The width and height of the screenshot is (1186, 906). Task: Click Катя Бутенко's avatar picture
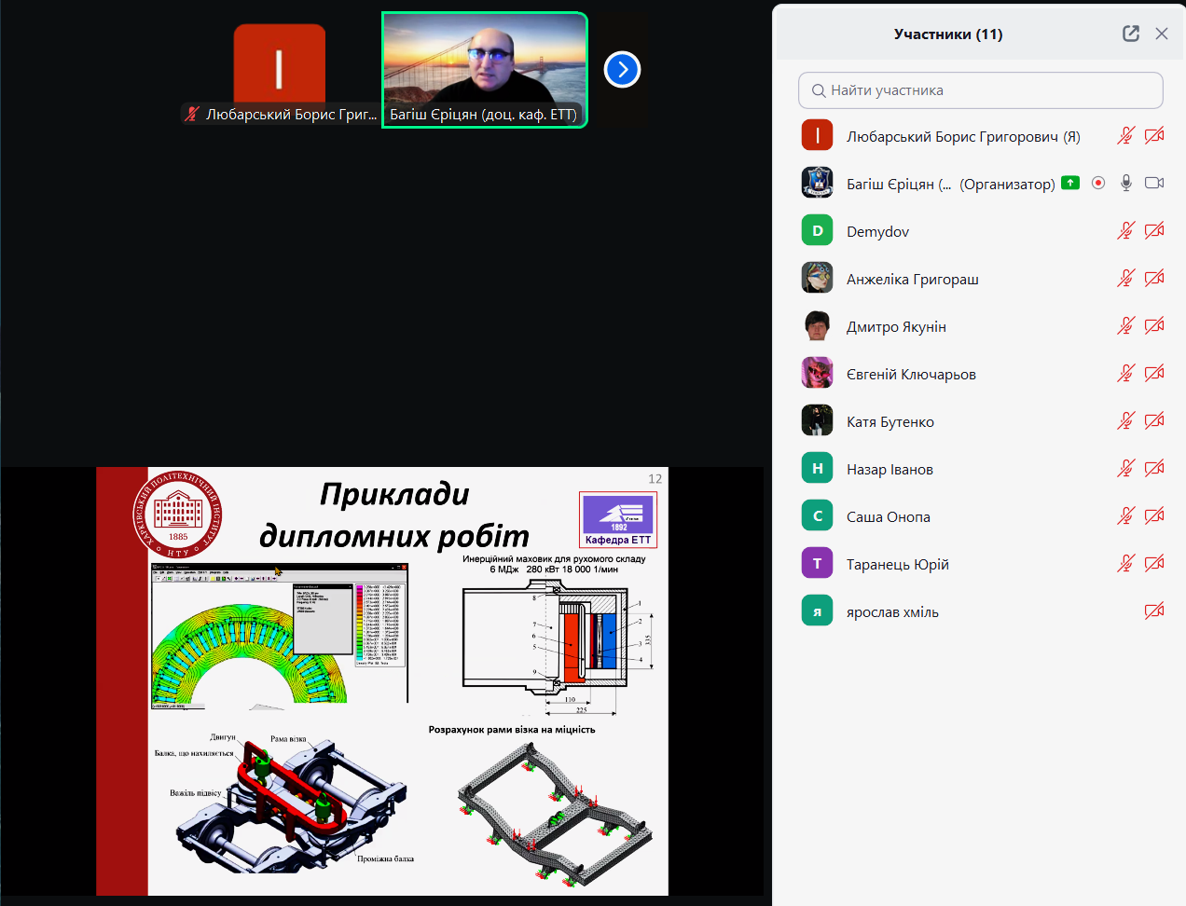(x=818, y=420)
